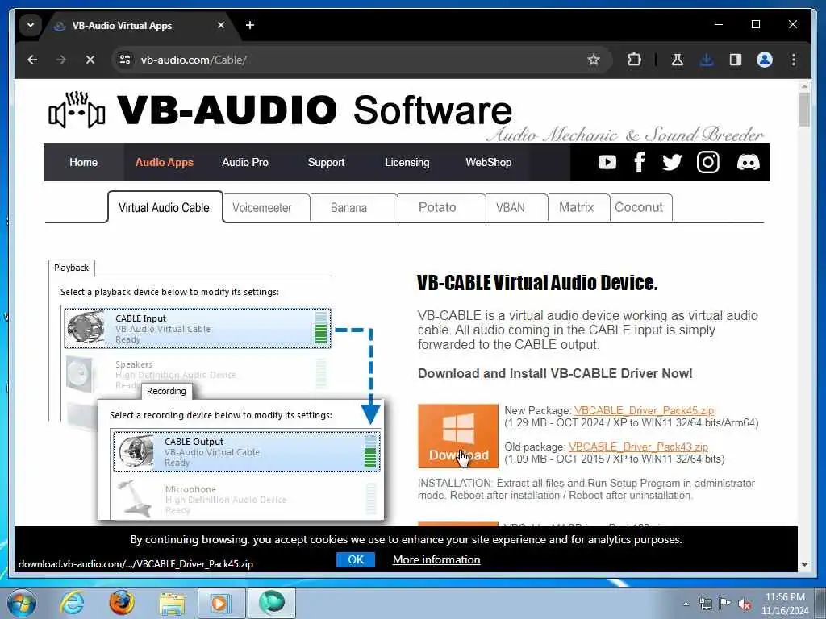Open the Windows Start button
826x619 pixels.
[x=22, y=603]
